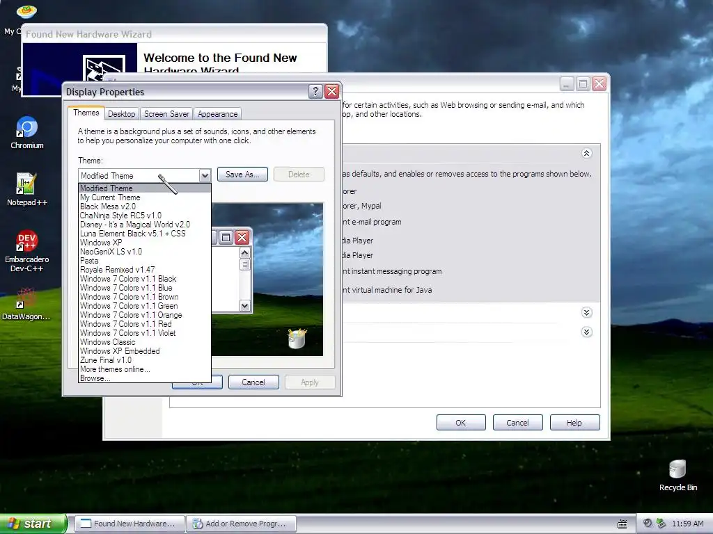Pick the NeoGeniX LS v1.0 theme
The width and height of the screenshot is (713, 534).
click(145, 252)
